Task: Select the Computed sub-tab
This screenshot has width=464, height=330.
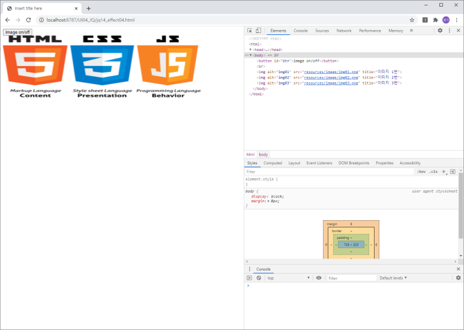Action: [x=273, y=163]
